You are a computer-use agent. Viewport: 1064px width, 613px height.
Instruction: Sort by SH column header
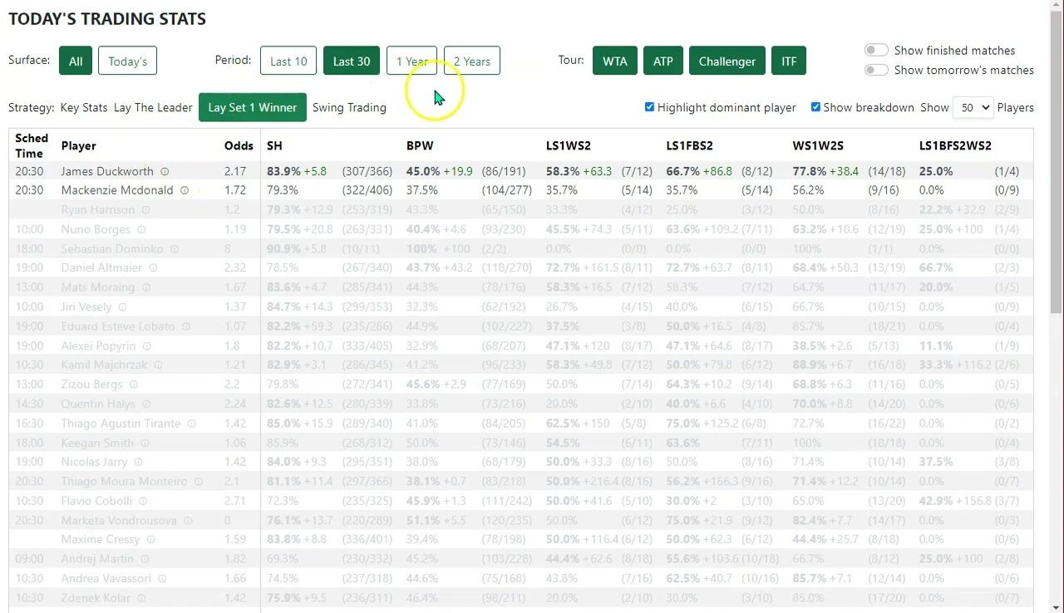point(274,145)
